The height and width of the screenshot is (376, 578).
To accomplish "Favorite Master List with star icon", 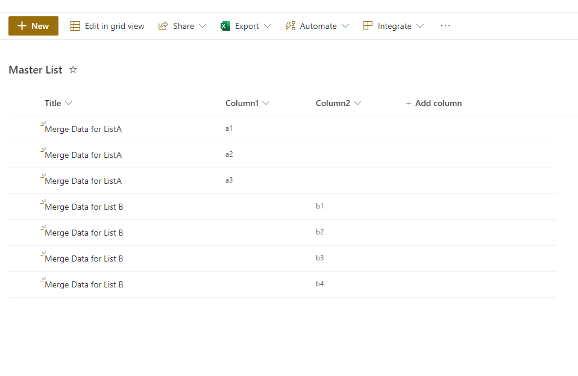I will pos(73,69).
